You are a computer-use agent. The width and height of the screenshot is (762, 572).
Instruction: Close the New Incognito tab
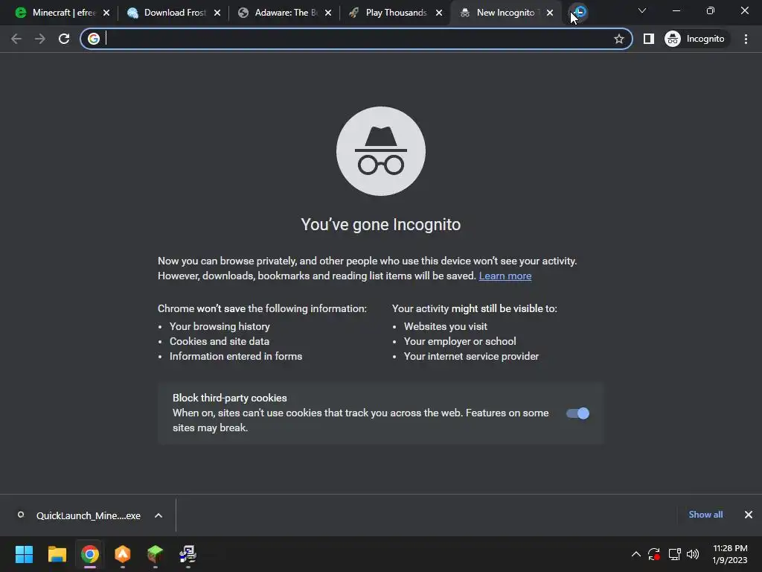tap(550, 13)
